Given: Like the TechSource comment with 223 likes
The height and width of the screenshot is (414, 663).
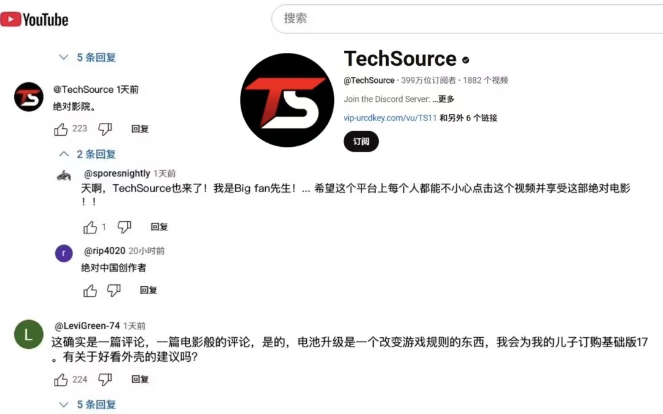Looking at the screenshot, I should [x=61, y=129].
